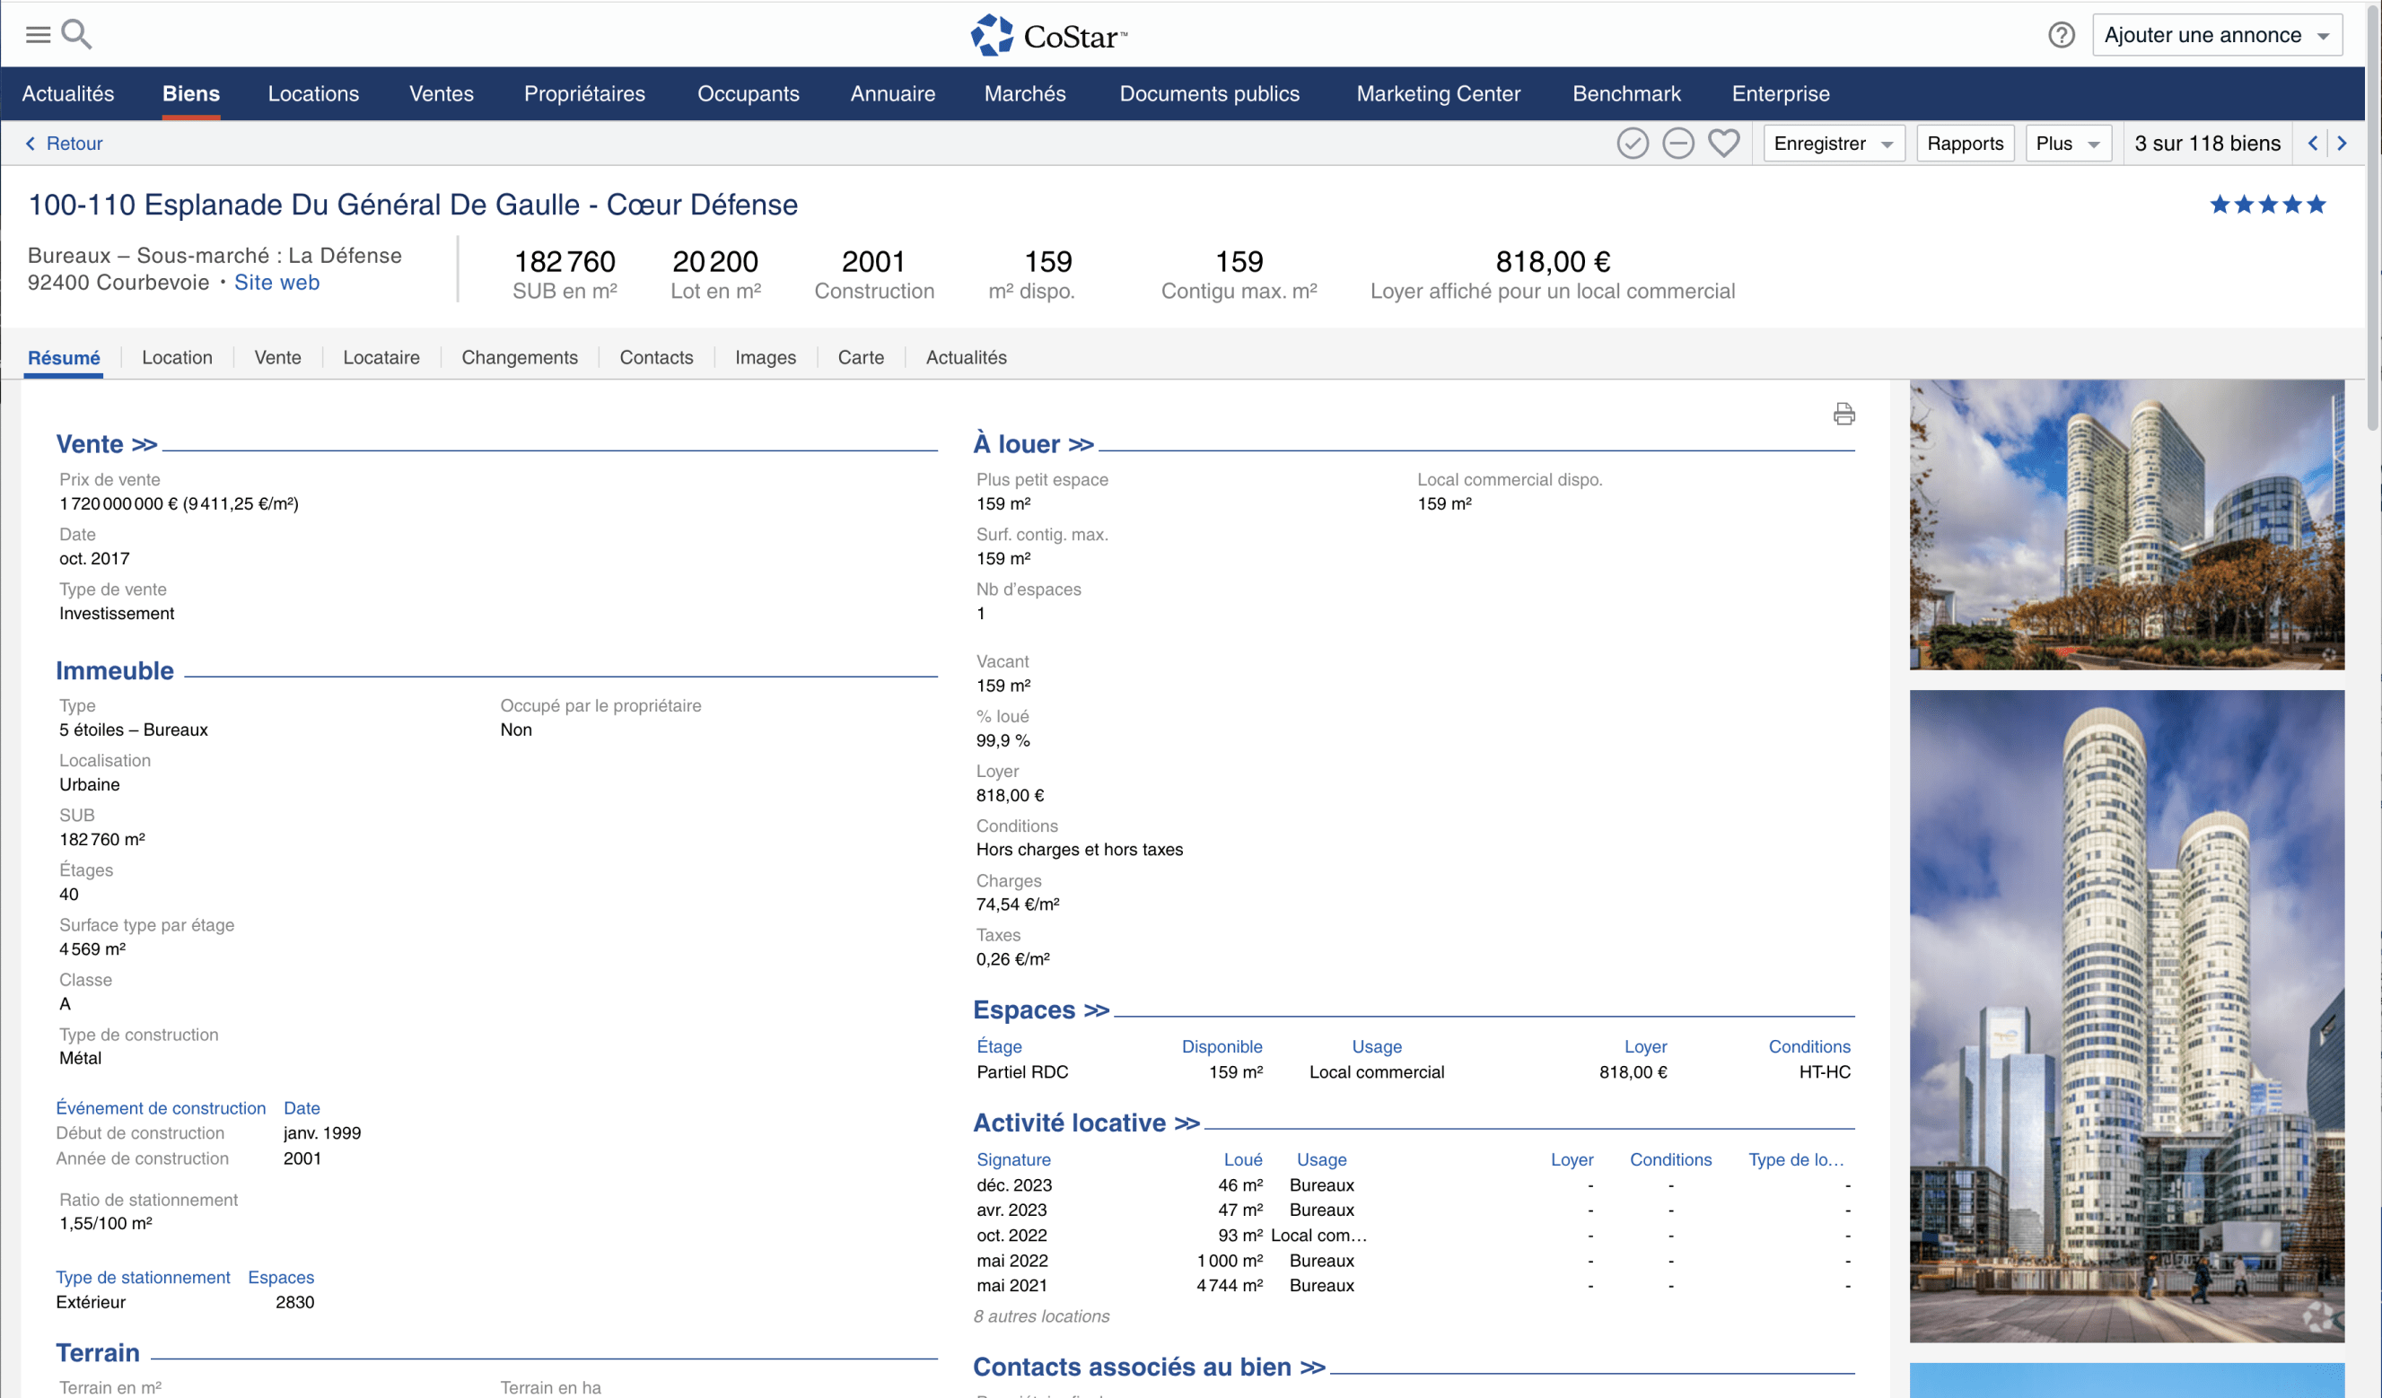Screen dimensions: 2382x1398
Task: Click the search magnifier icon
Action: [x=76, y=35]
